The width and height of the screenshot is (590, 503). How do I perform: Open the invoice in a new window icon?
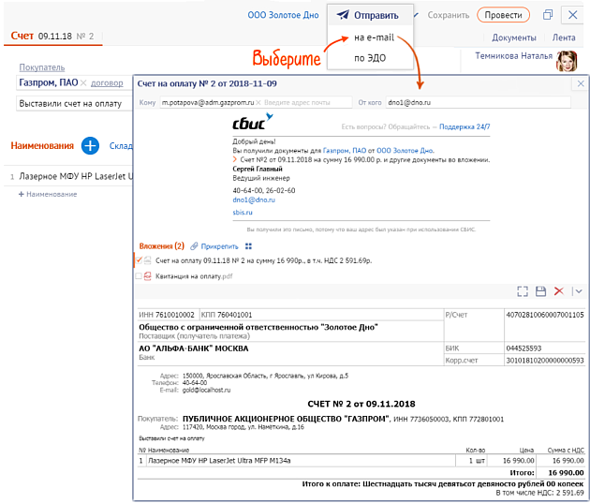pos(548,15)
